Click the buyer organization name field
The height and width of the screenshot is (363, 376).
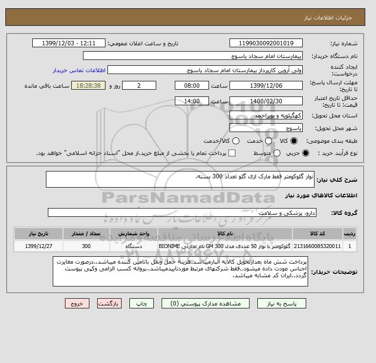pyautogui.click(x=193, y=56)
